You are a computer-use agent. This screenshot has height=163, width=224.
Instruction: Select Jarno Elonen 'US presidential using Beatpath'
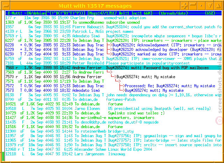(x=114, y=109)
